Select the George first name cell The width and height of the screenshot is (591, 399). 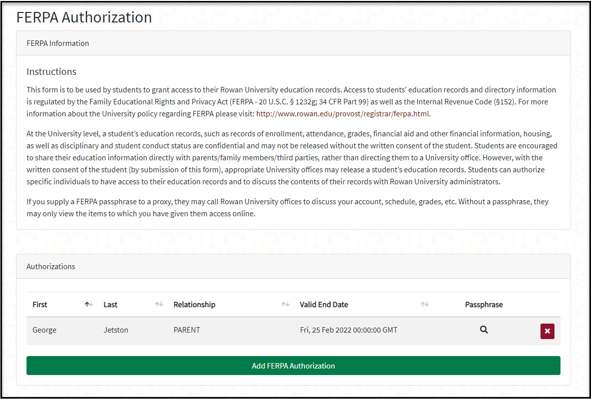(44, 330)
